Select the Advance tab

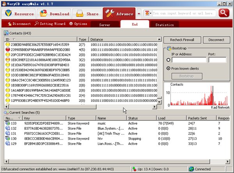tap(119, 14)
